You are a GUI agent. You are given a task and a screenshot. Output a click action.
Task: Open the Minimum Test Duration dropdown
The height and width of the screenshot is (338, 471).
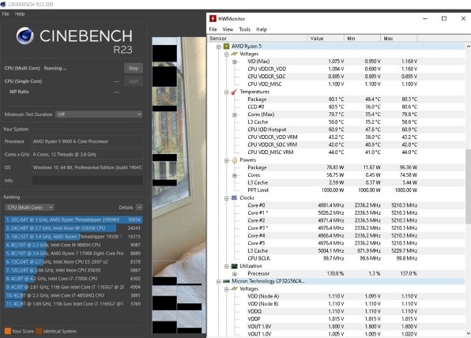pos(99,115)
